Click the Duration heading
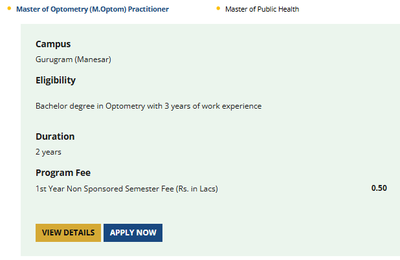 pos(55,136)
